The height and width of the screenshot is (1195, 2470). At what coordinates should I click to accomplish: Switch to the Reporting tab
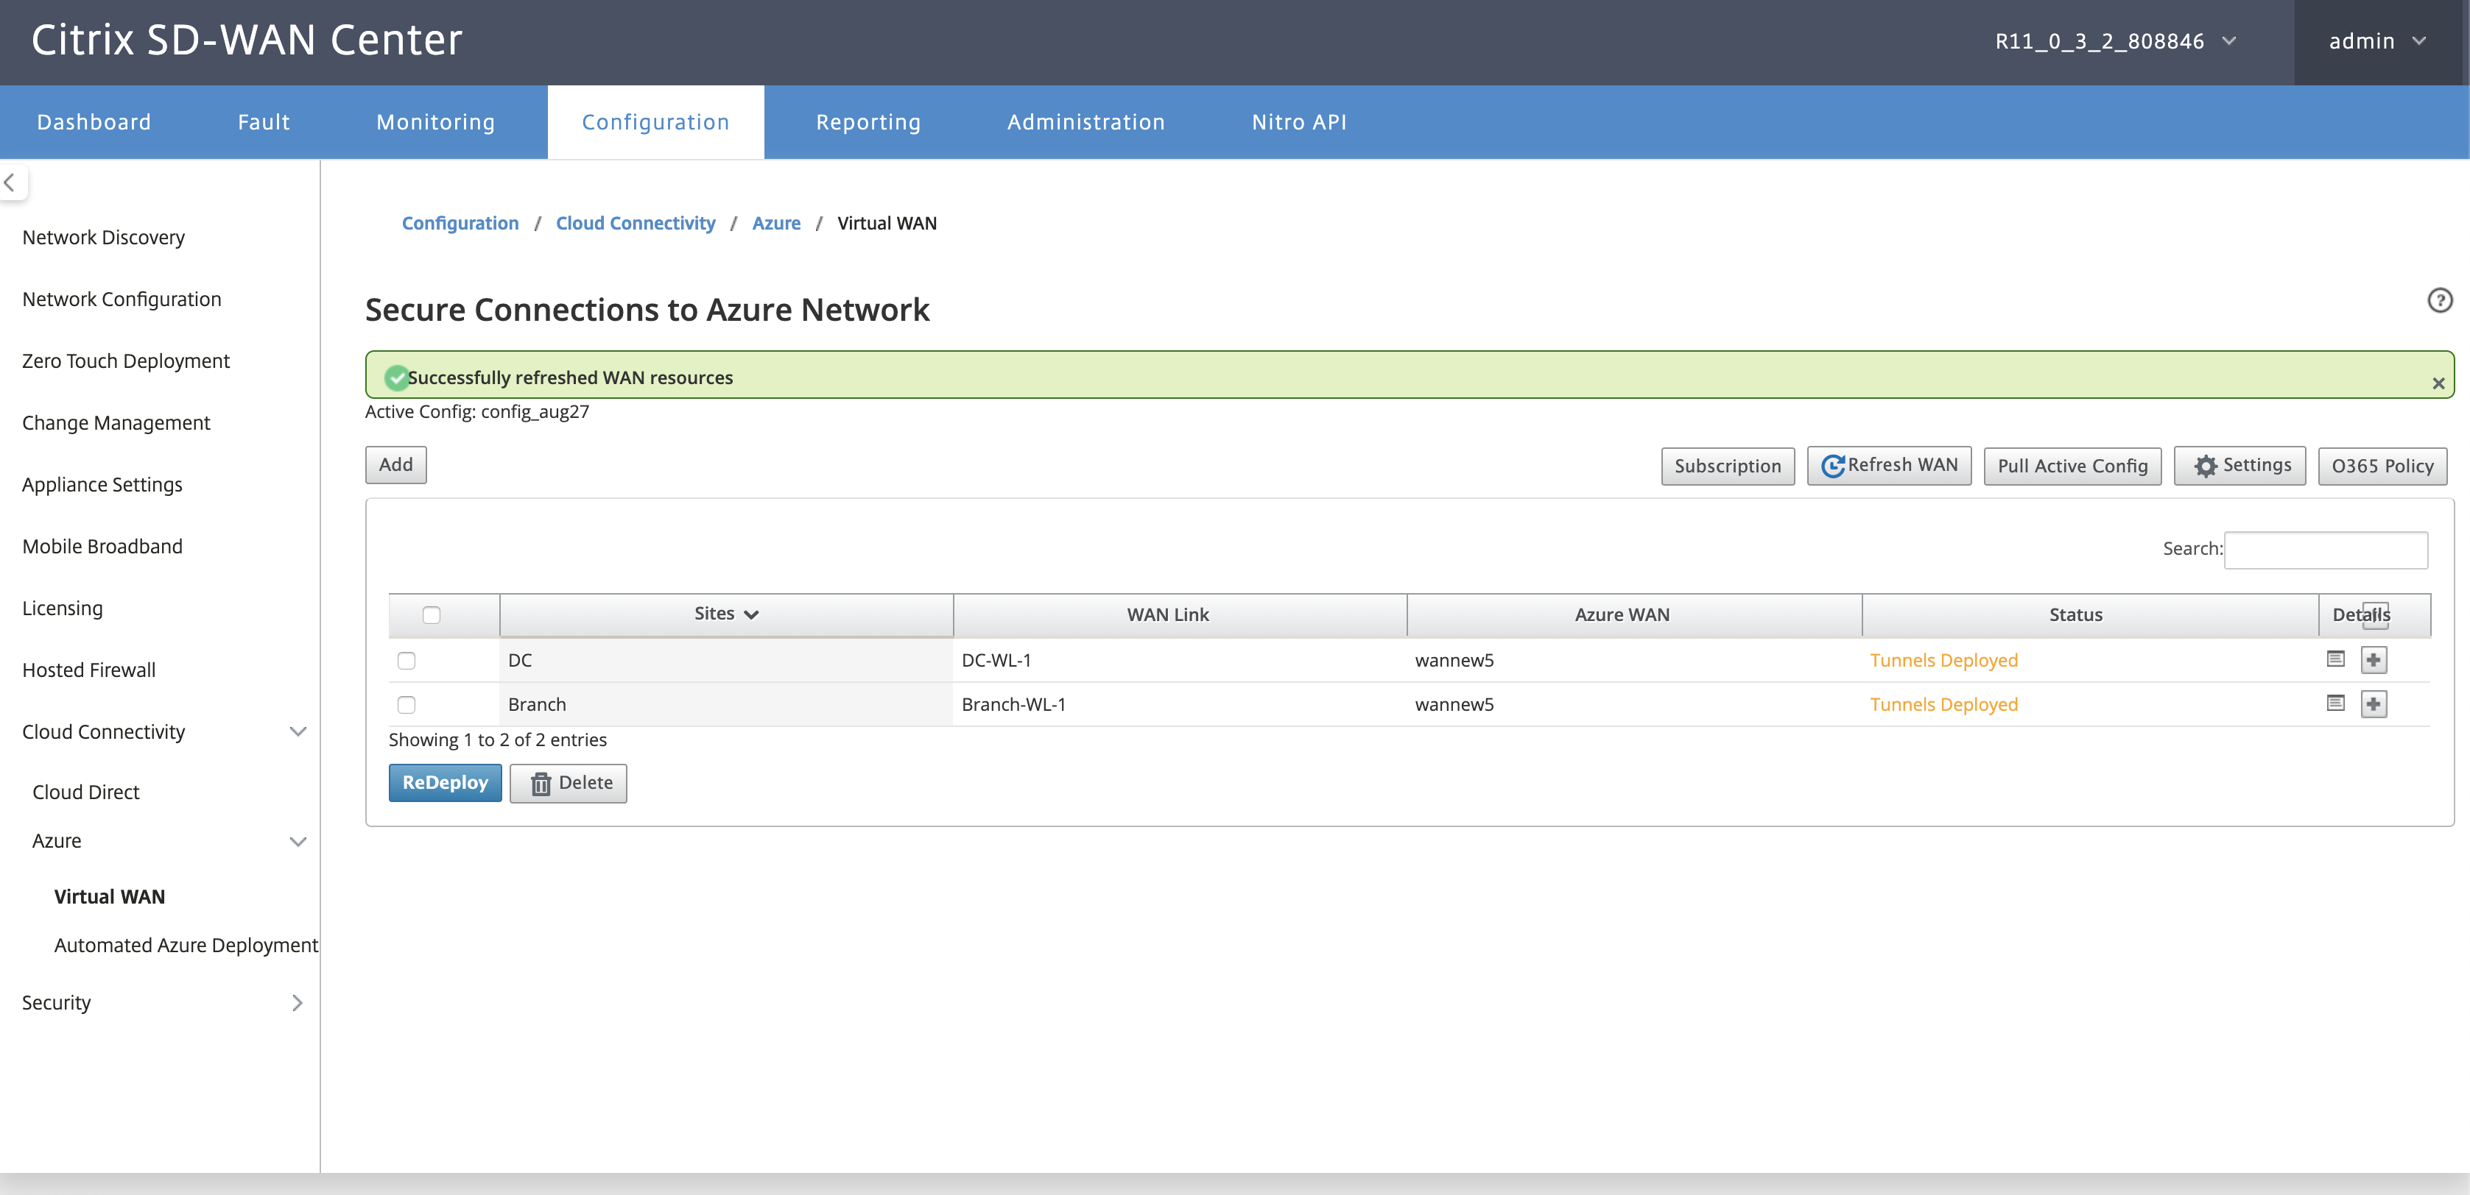pos(868,121)
